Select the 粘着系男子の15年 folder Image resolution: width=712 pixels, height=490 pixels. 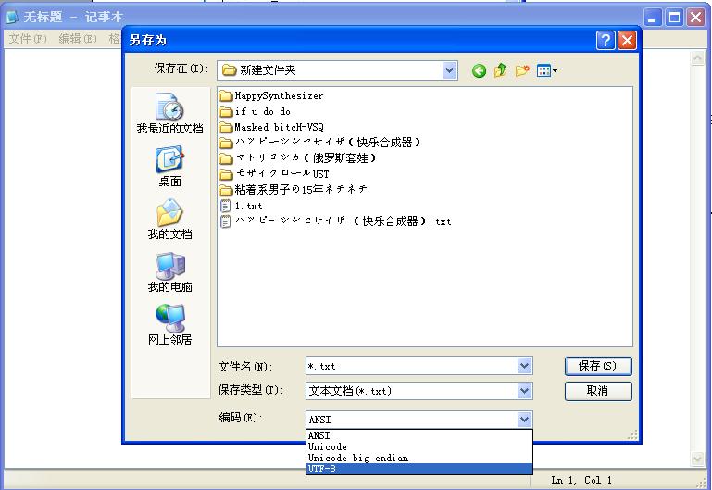coord(293,189)
